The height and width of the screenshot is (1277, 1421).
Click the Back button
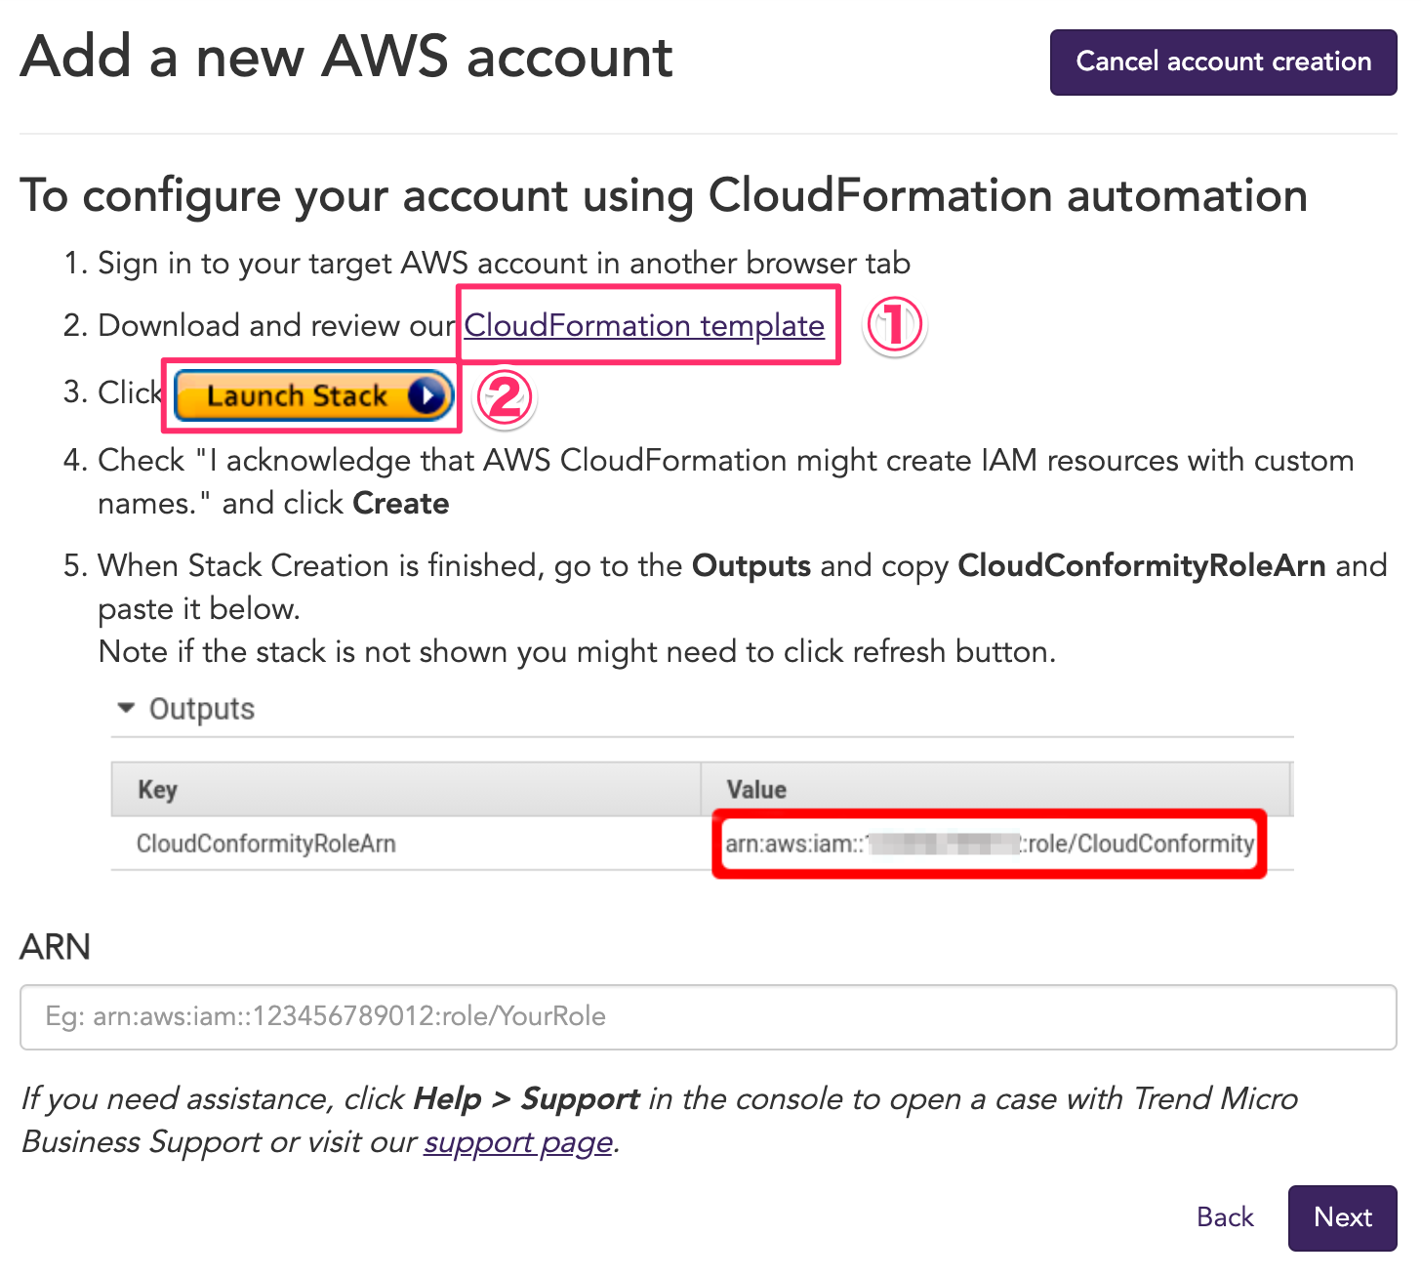(1224, 1217)
